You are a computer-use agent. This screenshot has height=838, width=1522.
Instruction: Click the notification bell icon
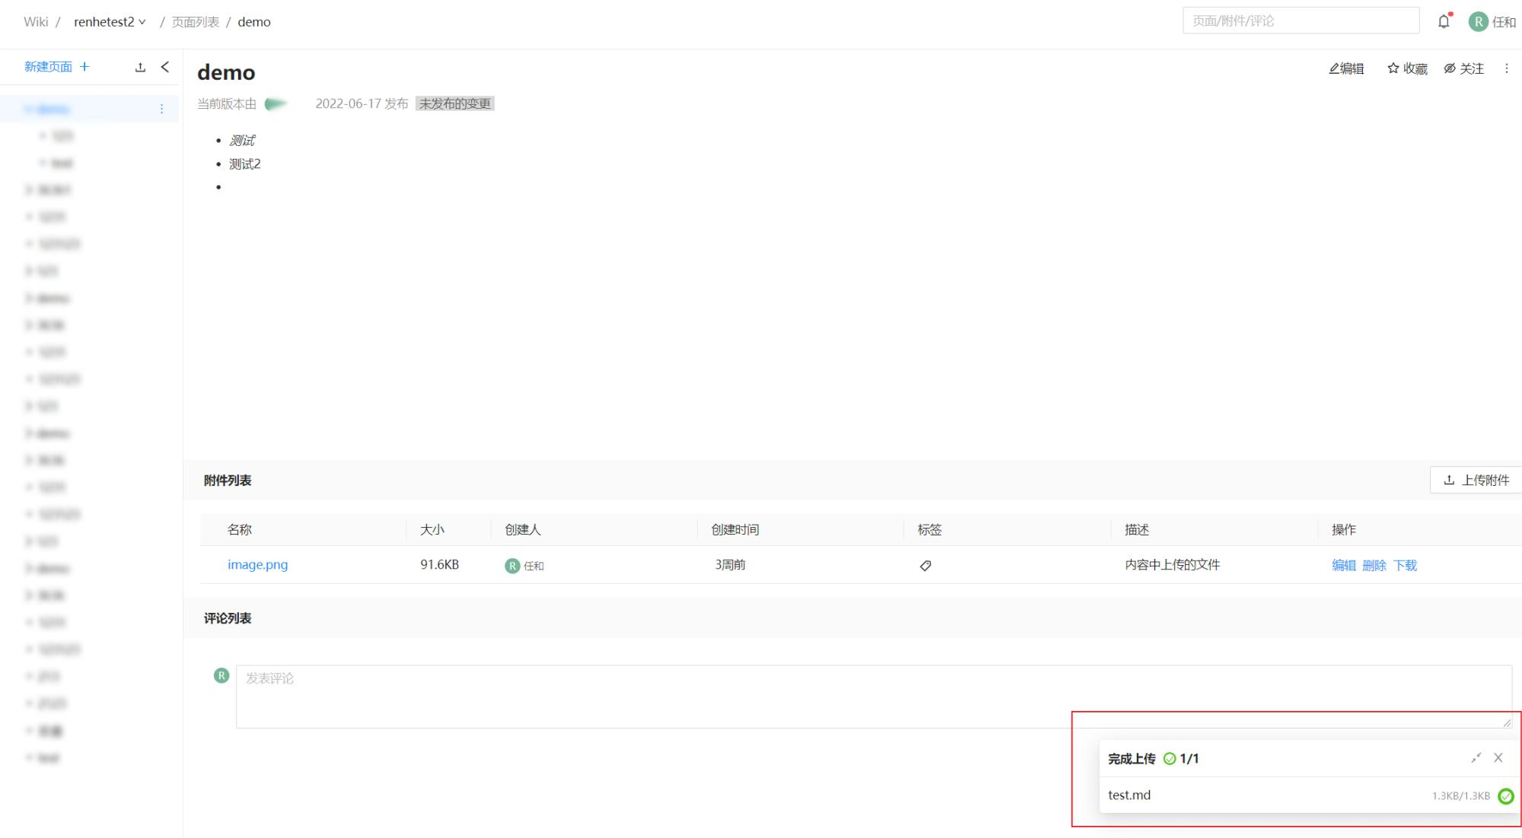[x=1443, y=21]
